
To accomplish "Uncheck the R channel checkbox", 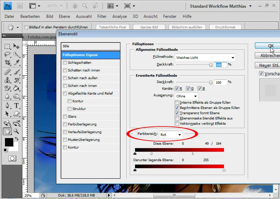I will pyautogui.click(x=177, y=89).
